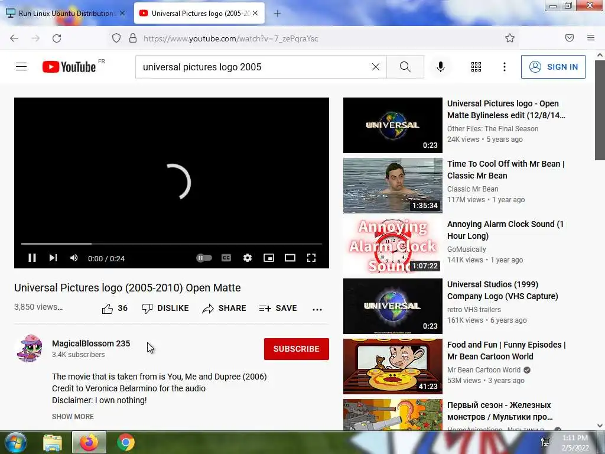Open YouTube settings three-dot menu
Viewport: 605px width, 454px height.
(x=505, y=67)
